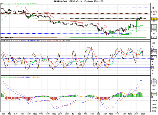Click the 1.38 price axis label
This screenshot has height=115, width=158.
[153, 34]
